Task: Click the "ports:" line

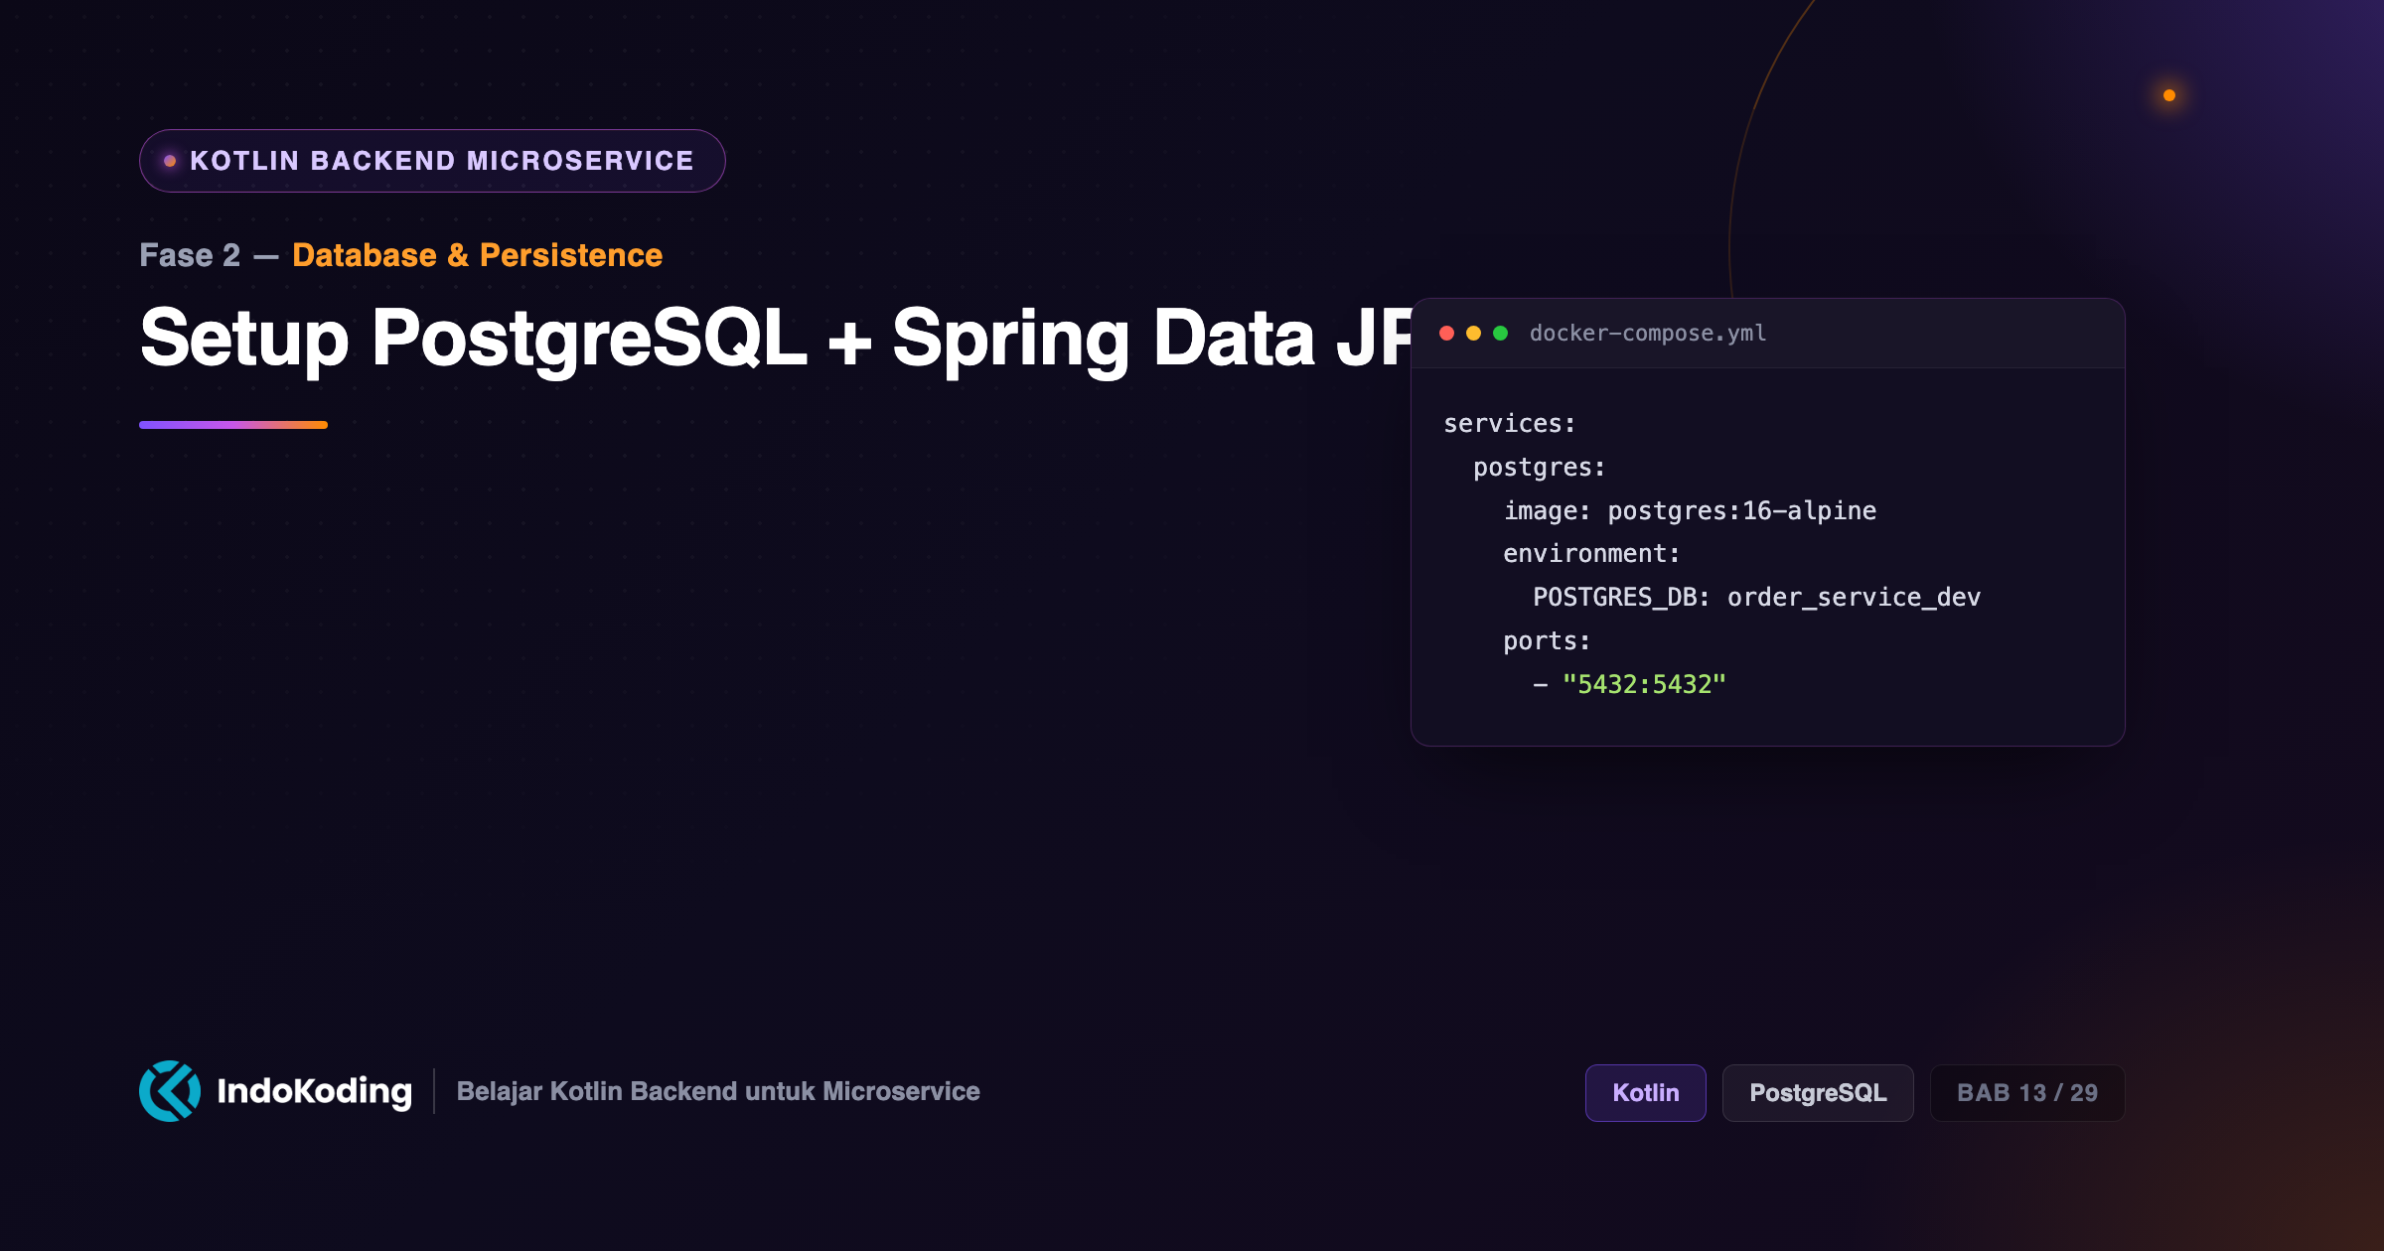Action: (x=1547, y=640)
